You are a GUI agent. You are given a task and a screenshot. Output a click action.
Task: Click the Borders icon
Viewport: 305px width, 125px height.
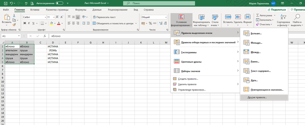pos(43,23)
